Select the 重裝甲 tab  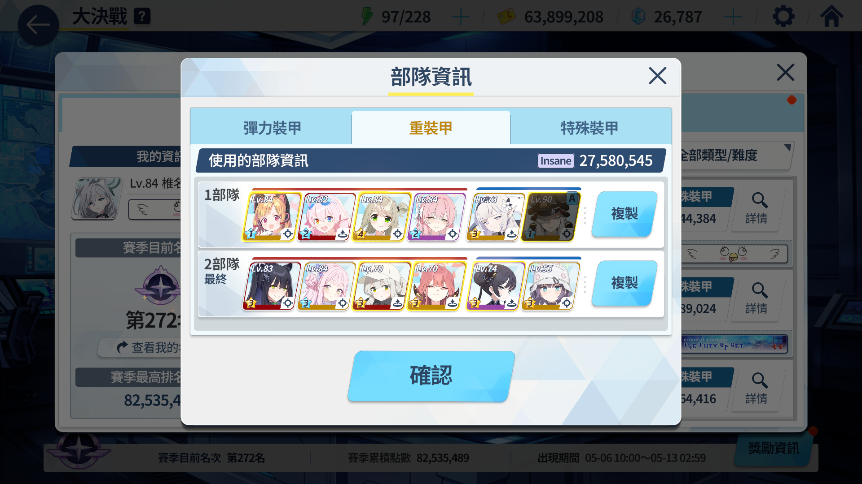pos(431,128)
